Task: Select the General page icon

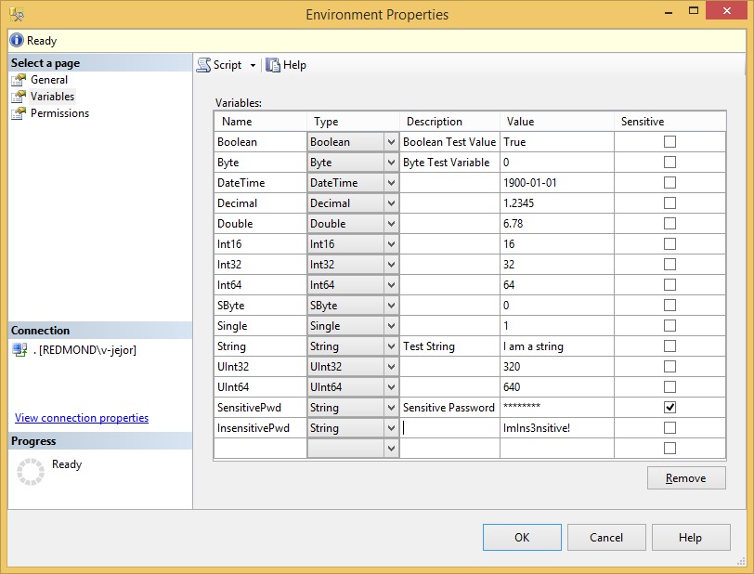Action: pos(19,80)
